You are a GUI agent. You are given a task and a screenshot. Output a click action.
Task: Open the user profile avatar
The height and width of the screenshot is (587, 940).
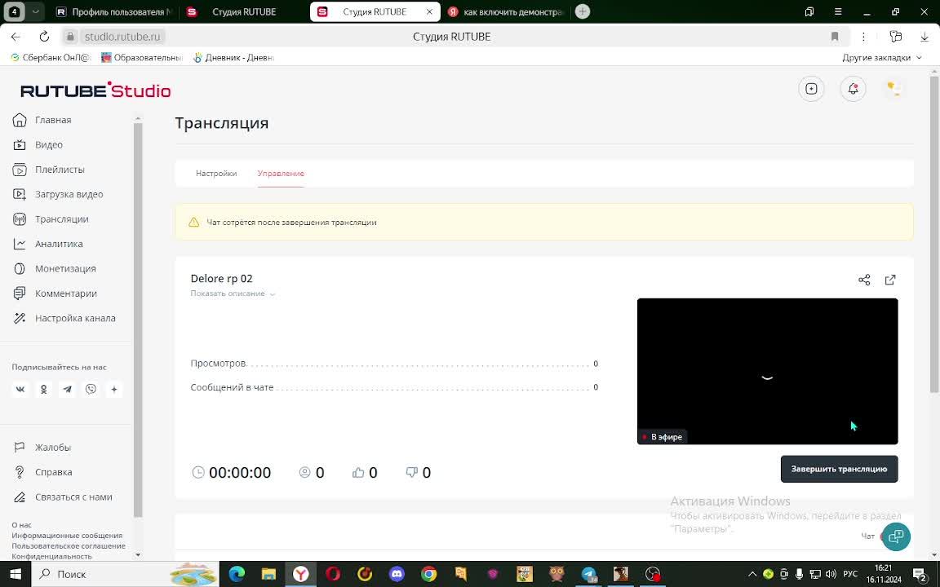tap(894, 89)
